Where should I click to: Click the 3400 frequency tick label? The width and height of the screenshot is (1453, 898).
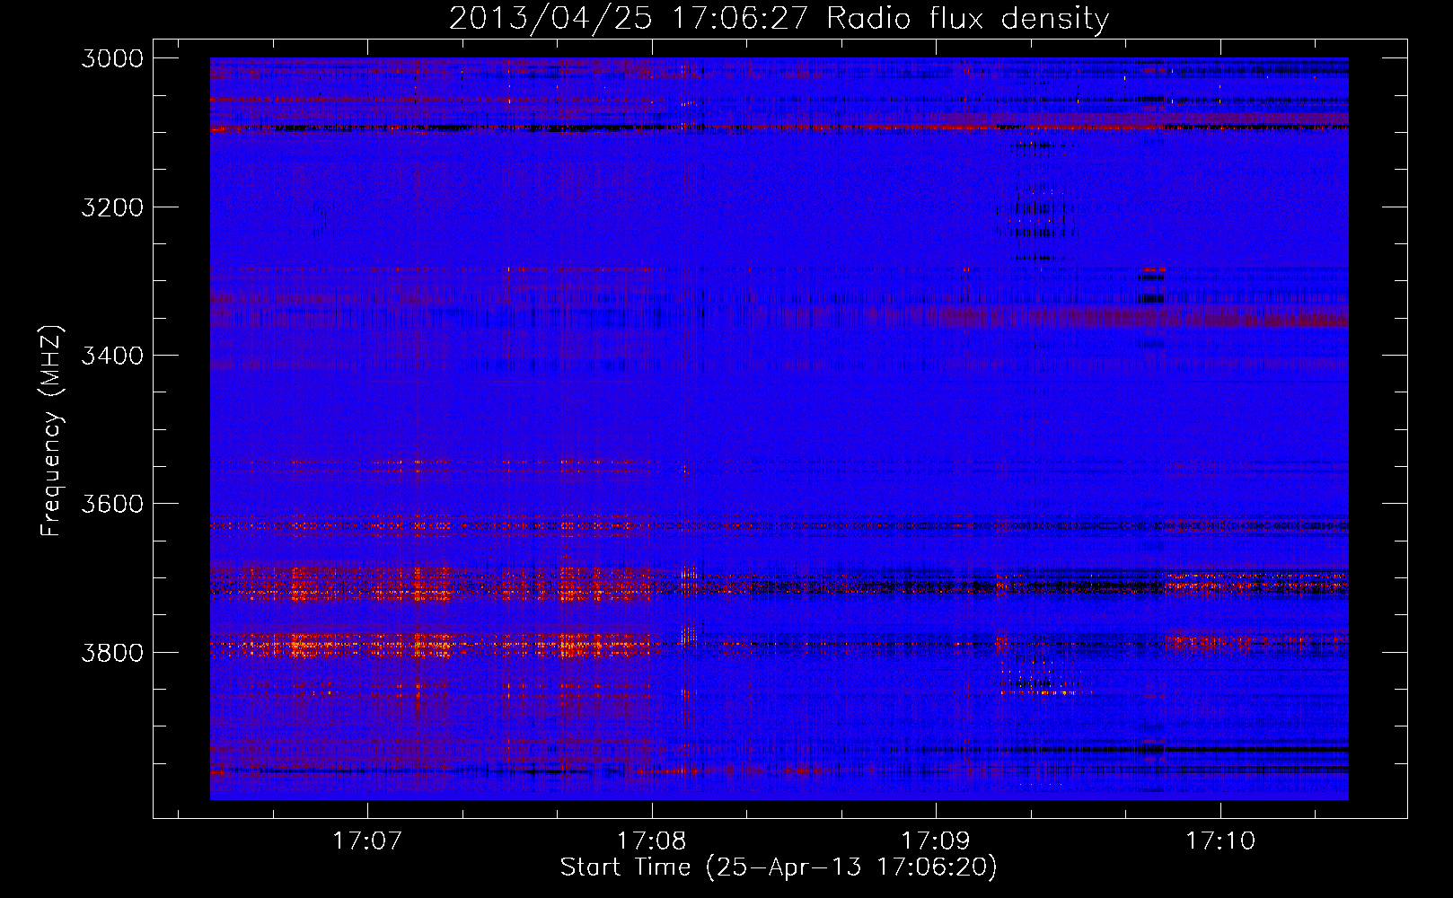112,356
